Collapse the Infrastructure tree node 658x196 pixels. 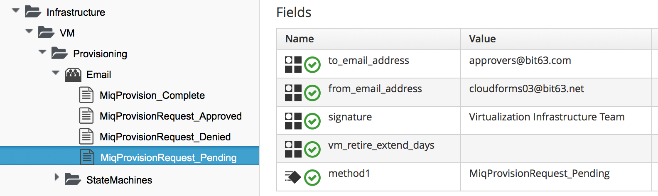[x=16, y=10]
